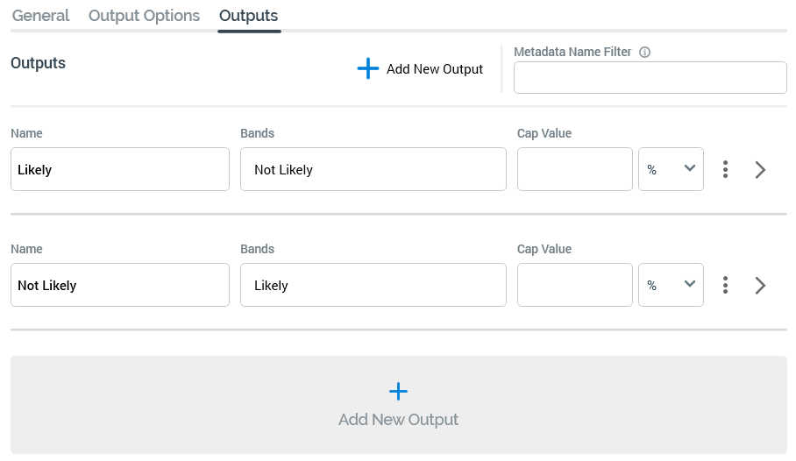Open the three-dot menu for Not Likely output
Image resolution: width=796 pixels, height=461 pixels.
click(x=725, y=286)
